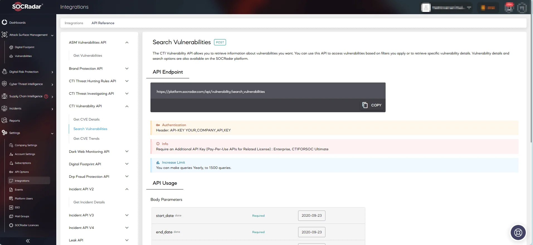The height and width of the screenshot is (245, 533).
Task: Collapse the sidebar with double-chevron icon
Action: click(28, 241)
